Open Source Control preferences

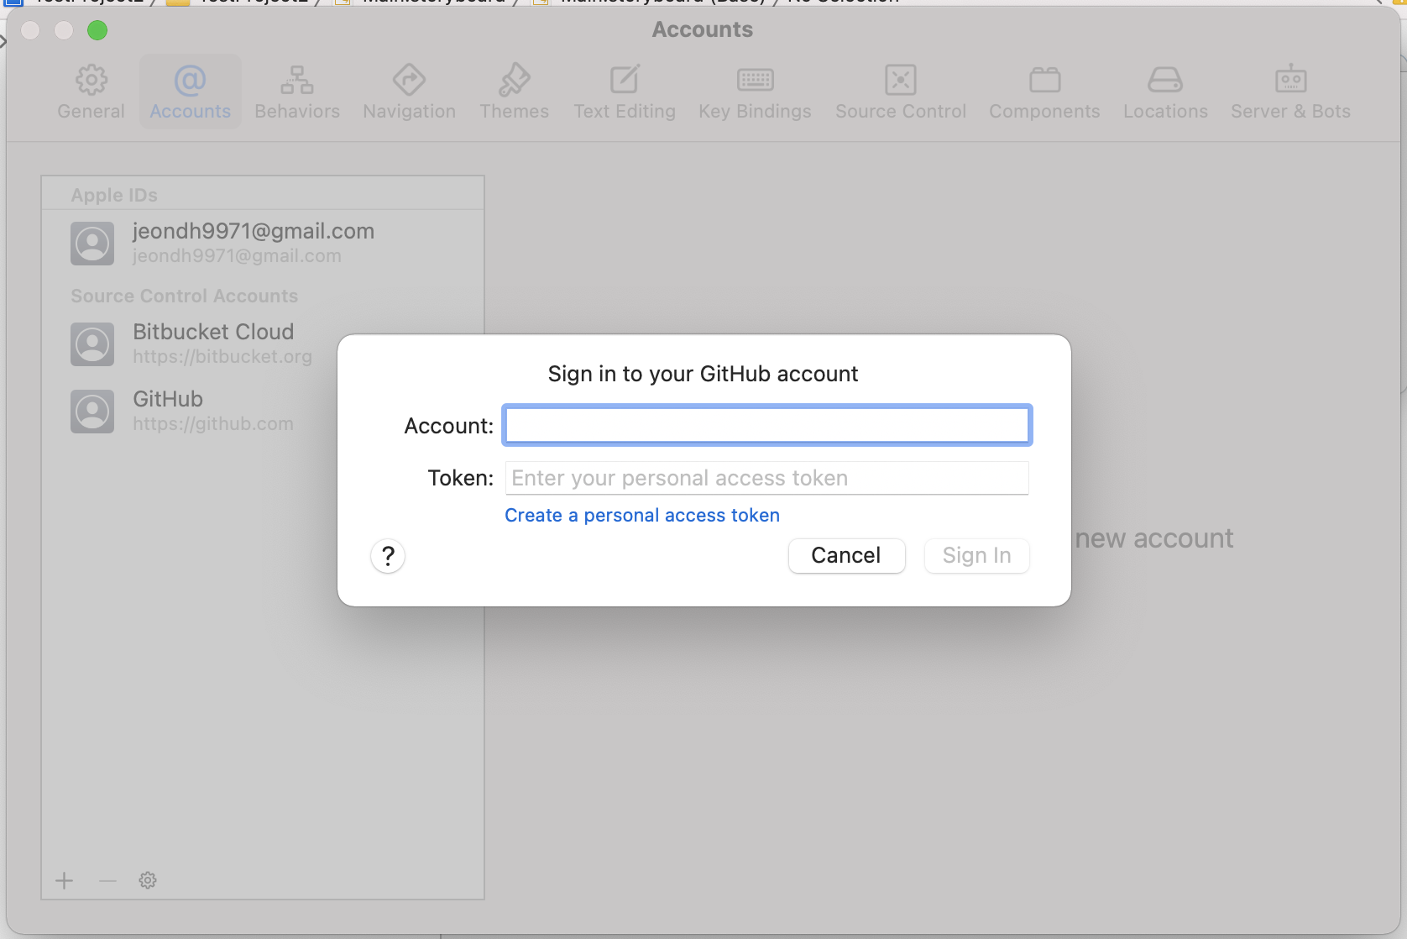[901, 92]
